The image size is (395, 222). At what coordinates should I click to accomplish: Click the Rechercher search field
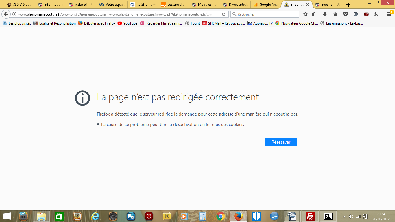pyautogui.click(x=265, y=14)
